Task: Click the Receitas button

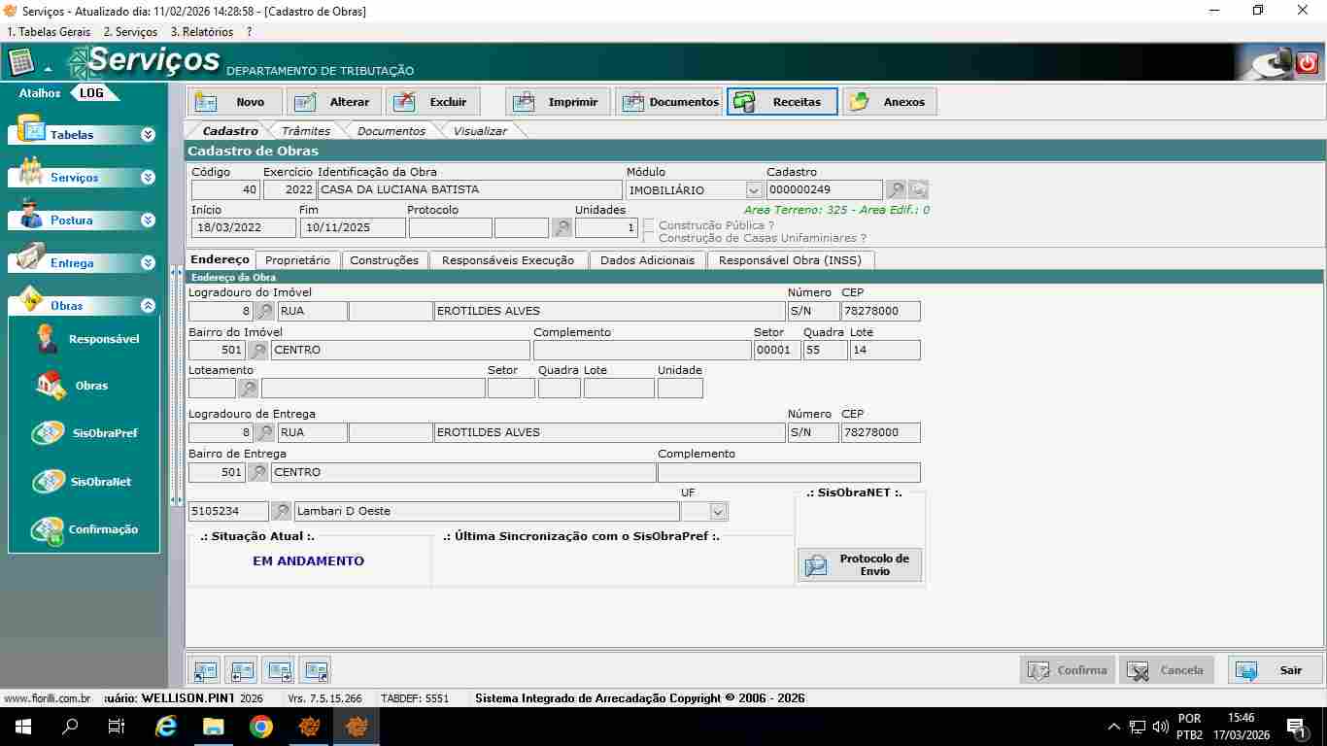Action: tap(782, 102)
